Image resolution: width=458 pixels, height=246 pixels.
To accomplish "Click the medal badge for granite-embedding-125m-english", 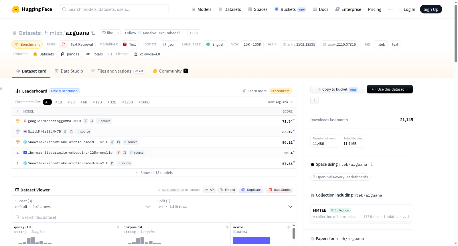I will tap(119, 153).
